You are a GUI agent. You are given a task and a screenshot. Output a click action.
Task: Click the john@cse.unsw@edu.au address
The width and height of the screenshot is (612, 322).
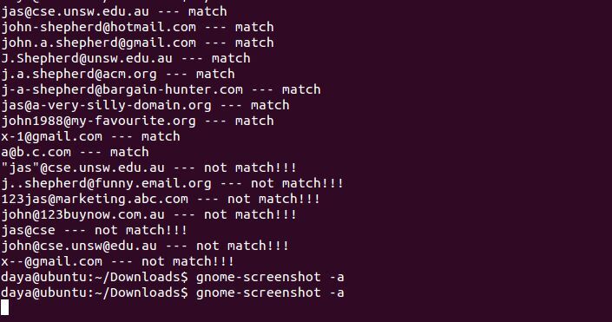(79, 246)
